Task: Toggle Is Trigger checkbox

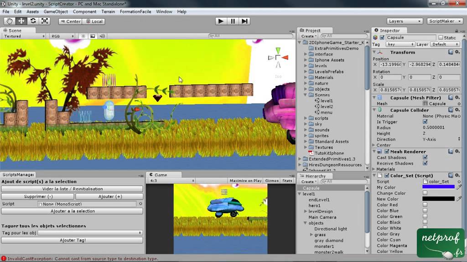Action: click(x=425, y=122)
